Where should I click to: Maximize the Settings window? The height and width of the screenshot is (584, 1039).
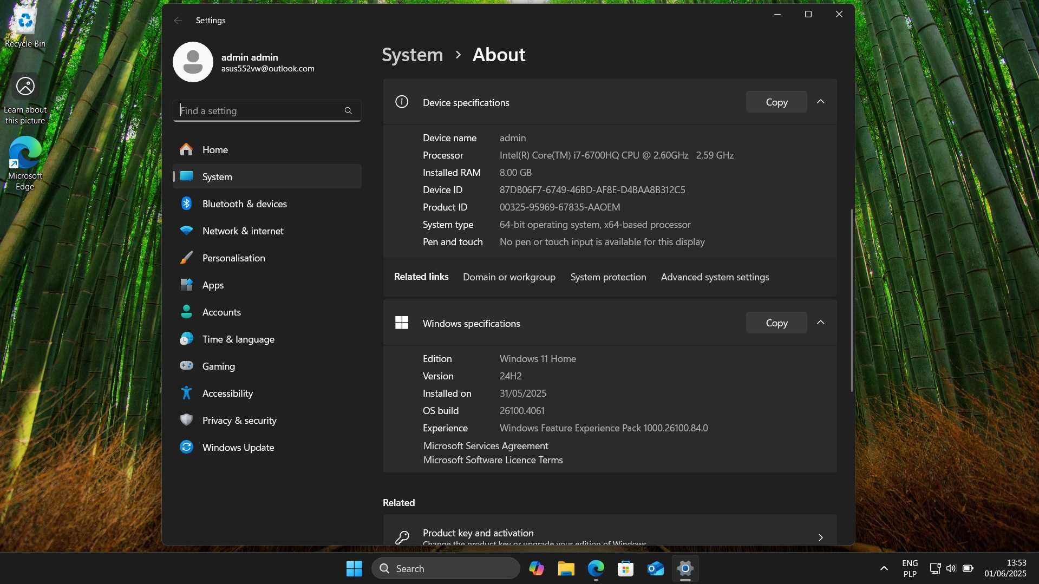(808, 14)
